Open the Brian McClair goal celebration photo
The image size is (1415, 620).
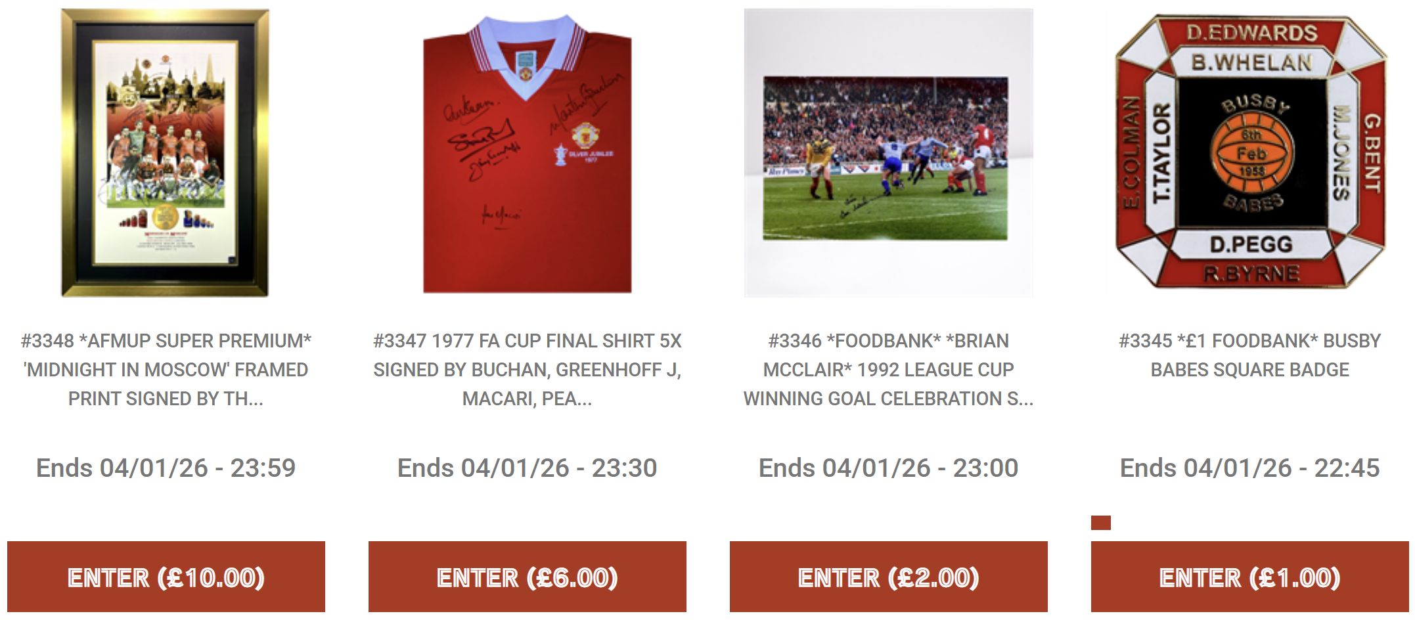(888, 153)
